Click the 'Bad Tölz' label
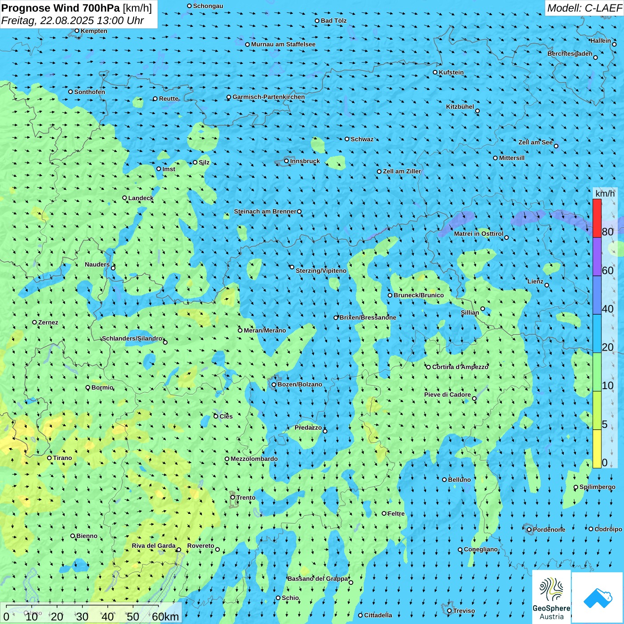This screenshot has height=624, width=624. tap(334, 21)
